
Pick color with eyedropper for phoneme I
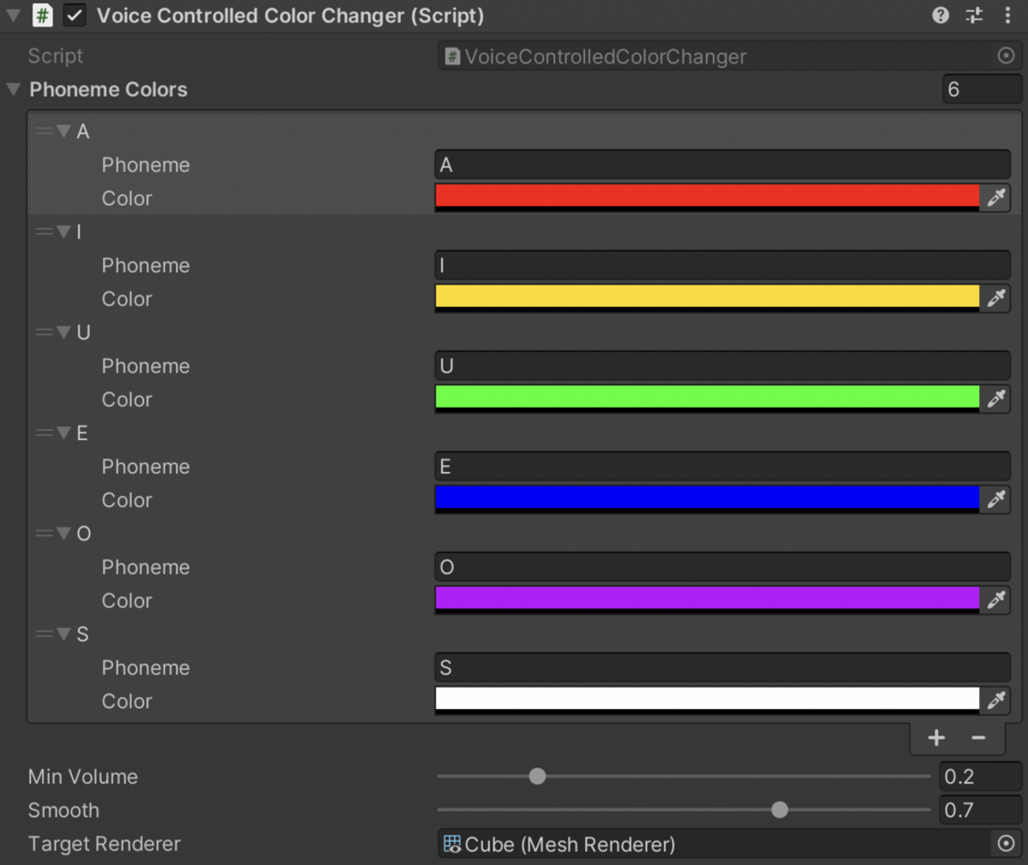996,298
